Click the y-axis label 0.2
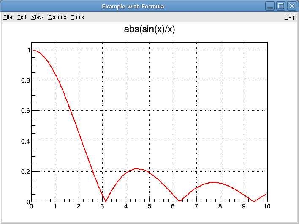 [26, 172]
